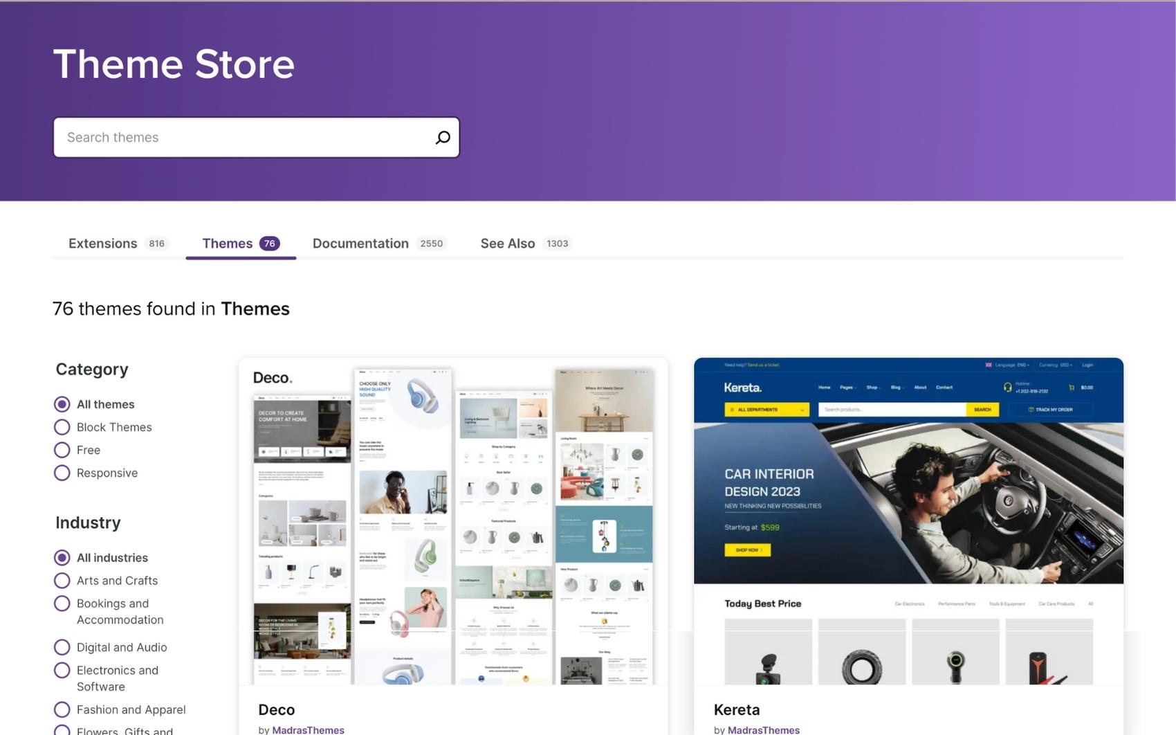Choose the Block Themes category filter
This screenshot has height=735, width=1176.
pyautogui.click(x=62, y=427)
